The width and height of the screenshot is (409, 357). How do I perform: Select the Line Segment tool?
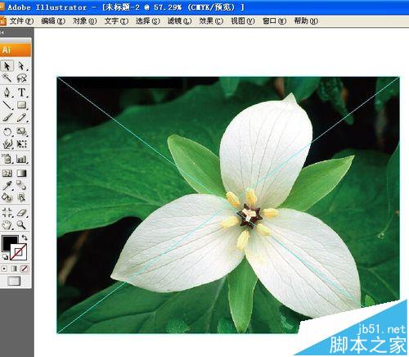tap(7, 105)
